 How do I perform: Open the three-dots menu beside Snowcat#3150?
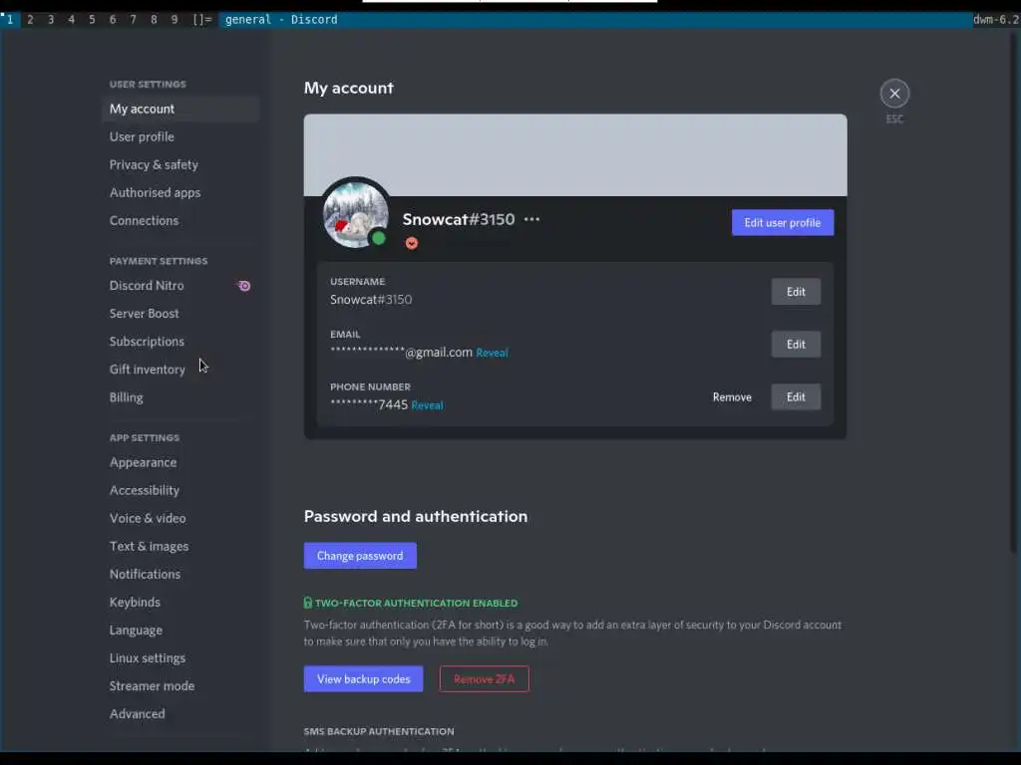coord(531,219)
